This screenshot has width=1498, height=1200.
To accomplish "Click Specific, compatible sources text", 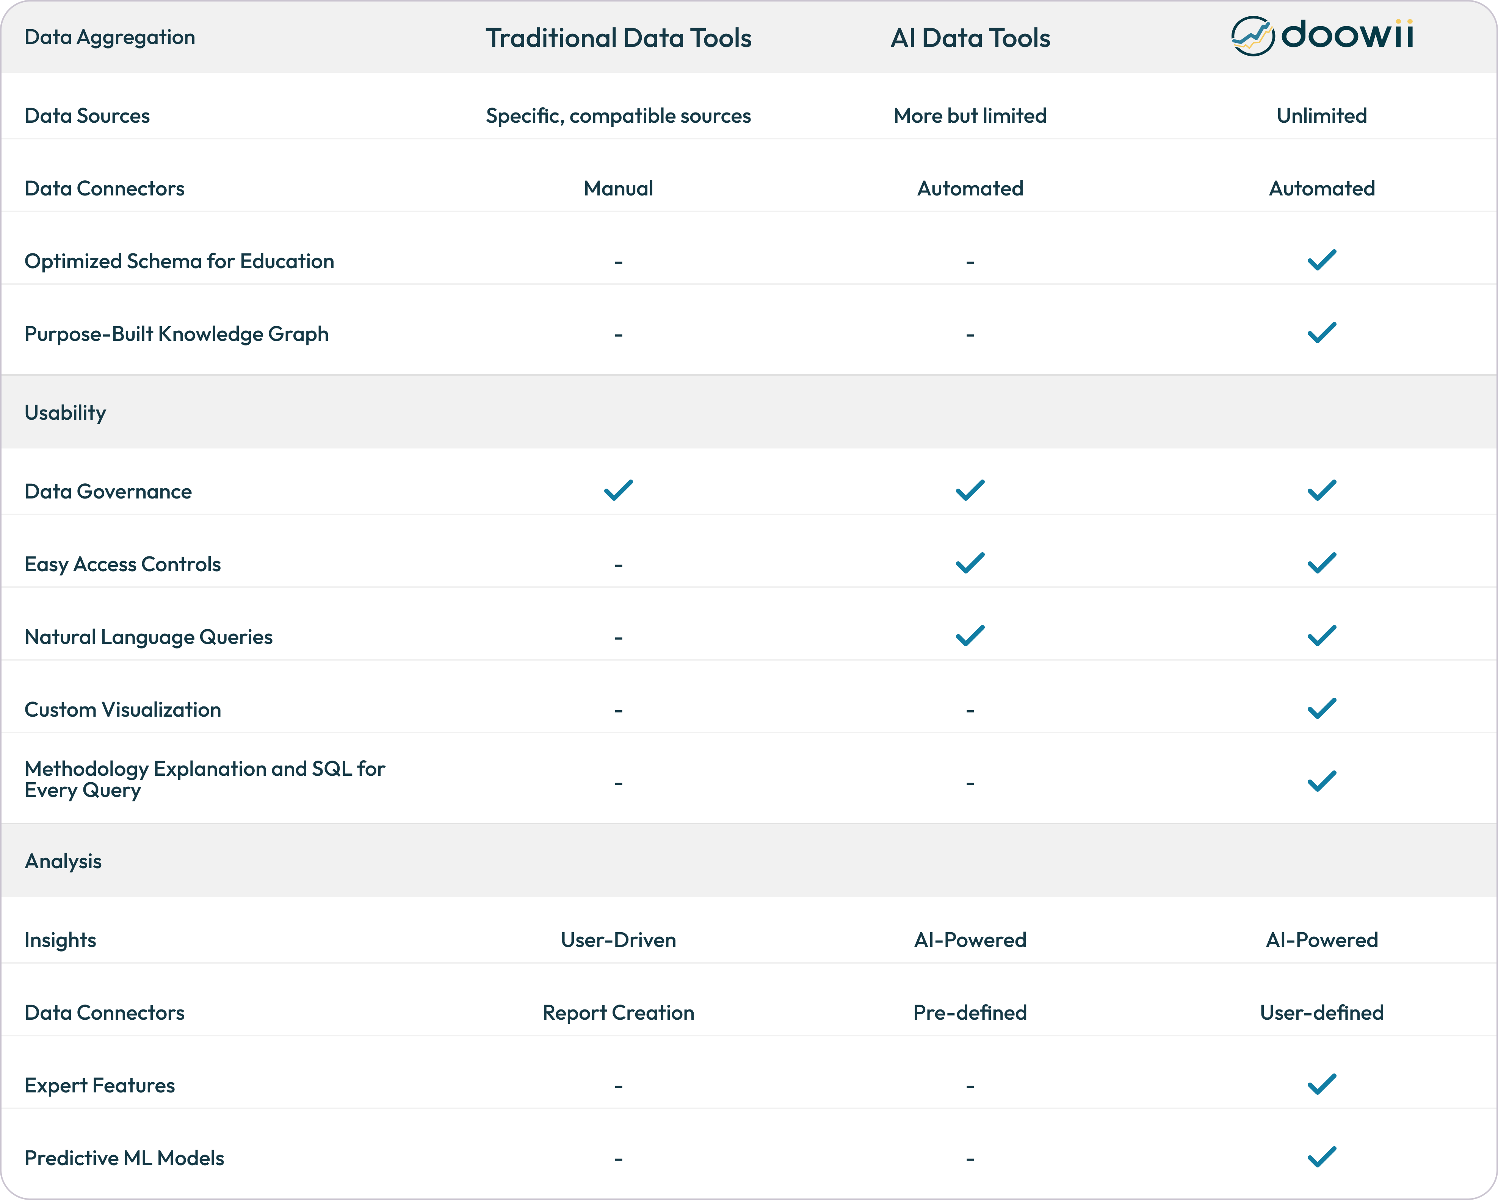I will [x=618, y=115].
